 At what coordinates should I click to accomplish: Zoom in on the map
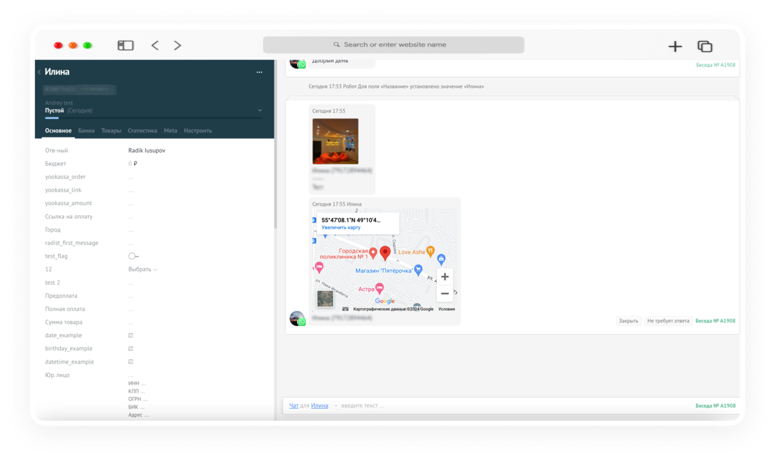[x=444, y=277]
